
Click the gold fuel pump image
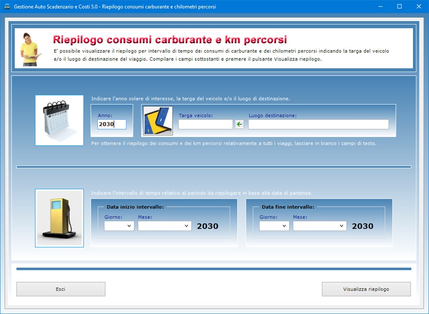pyautogui.click(x=59, y=218)
